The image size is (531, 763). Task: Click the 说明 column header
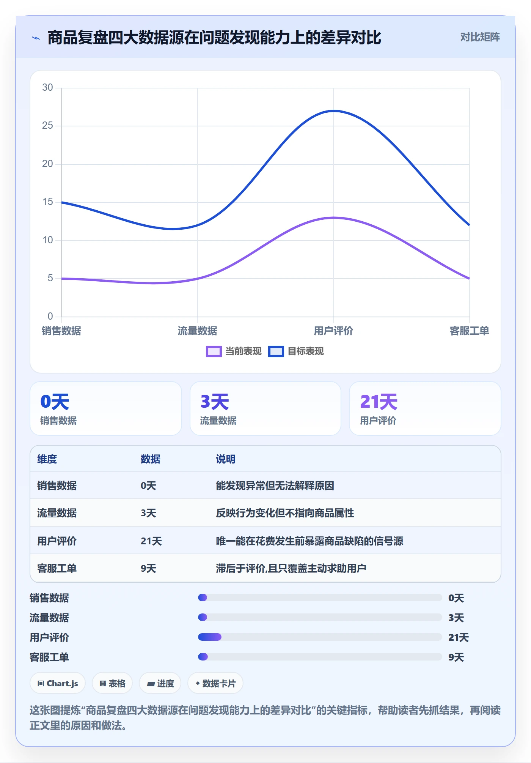[x=226, y=459]
